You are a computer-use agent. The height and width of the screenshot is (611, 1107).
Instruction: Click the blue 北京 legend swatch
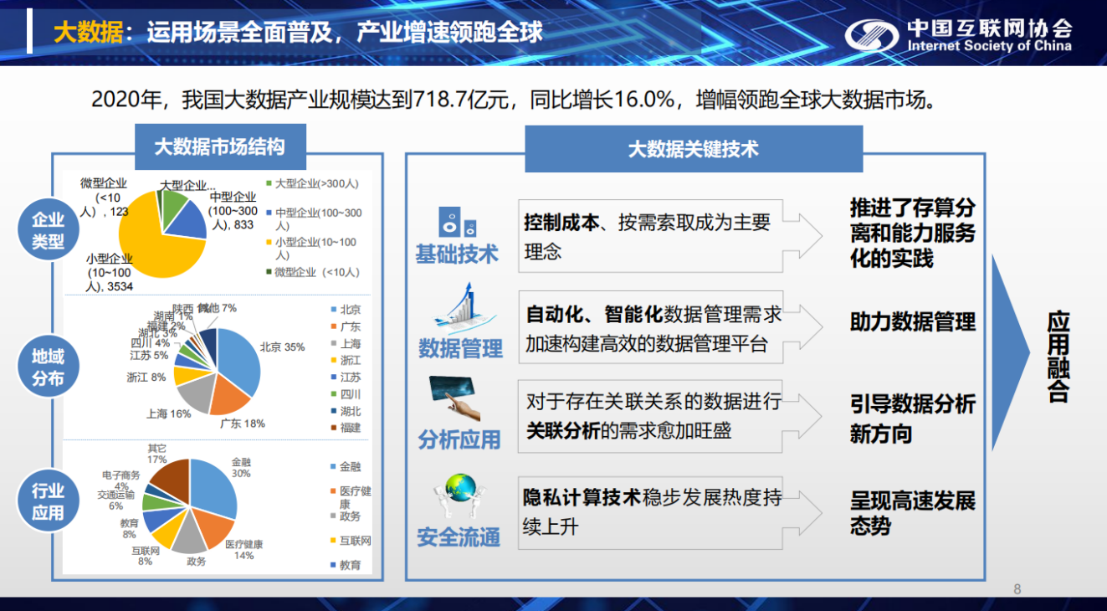[333, 310]
